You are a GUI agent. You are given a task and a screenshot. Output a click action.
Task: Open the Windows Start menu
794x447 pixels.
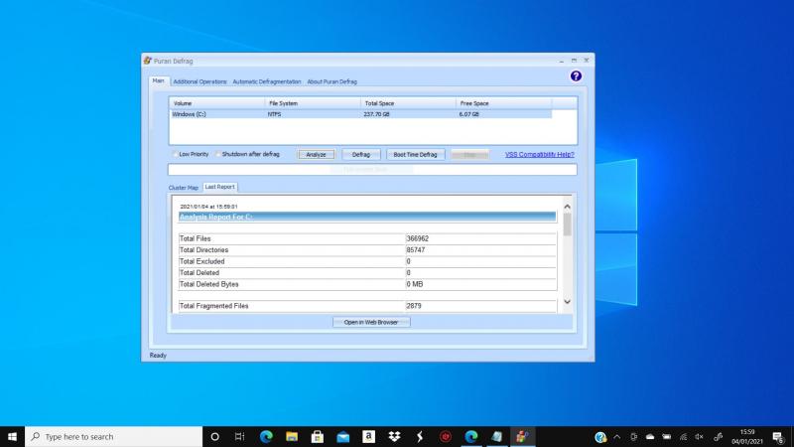coord(12,436)
